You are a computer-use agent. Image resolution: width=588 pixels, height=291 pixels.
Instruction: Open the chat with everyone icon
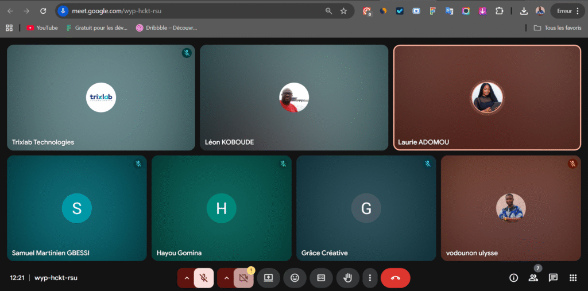[x=553, y=278]
